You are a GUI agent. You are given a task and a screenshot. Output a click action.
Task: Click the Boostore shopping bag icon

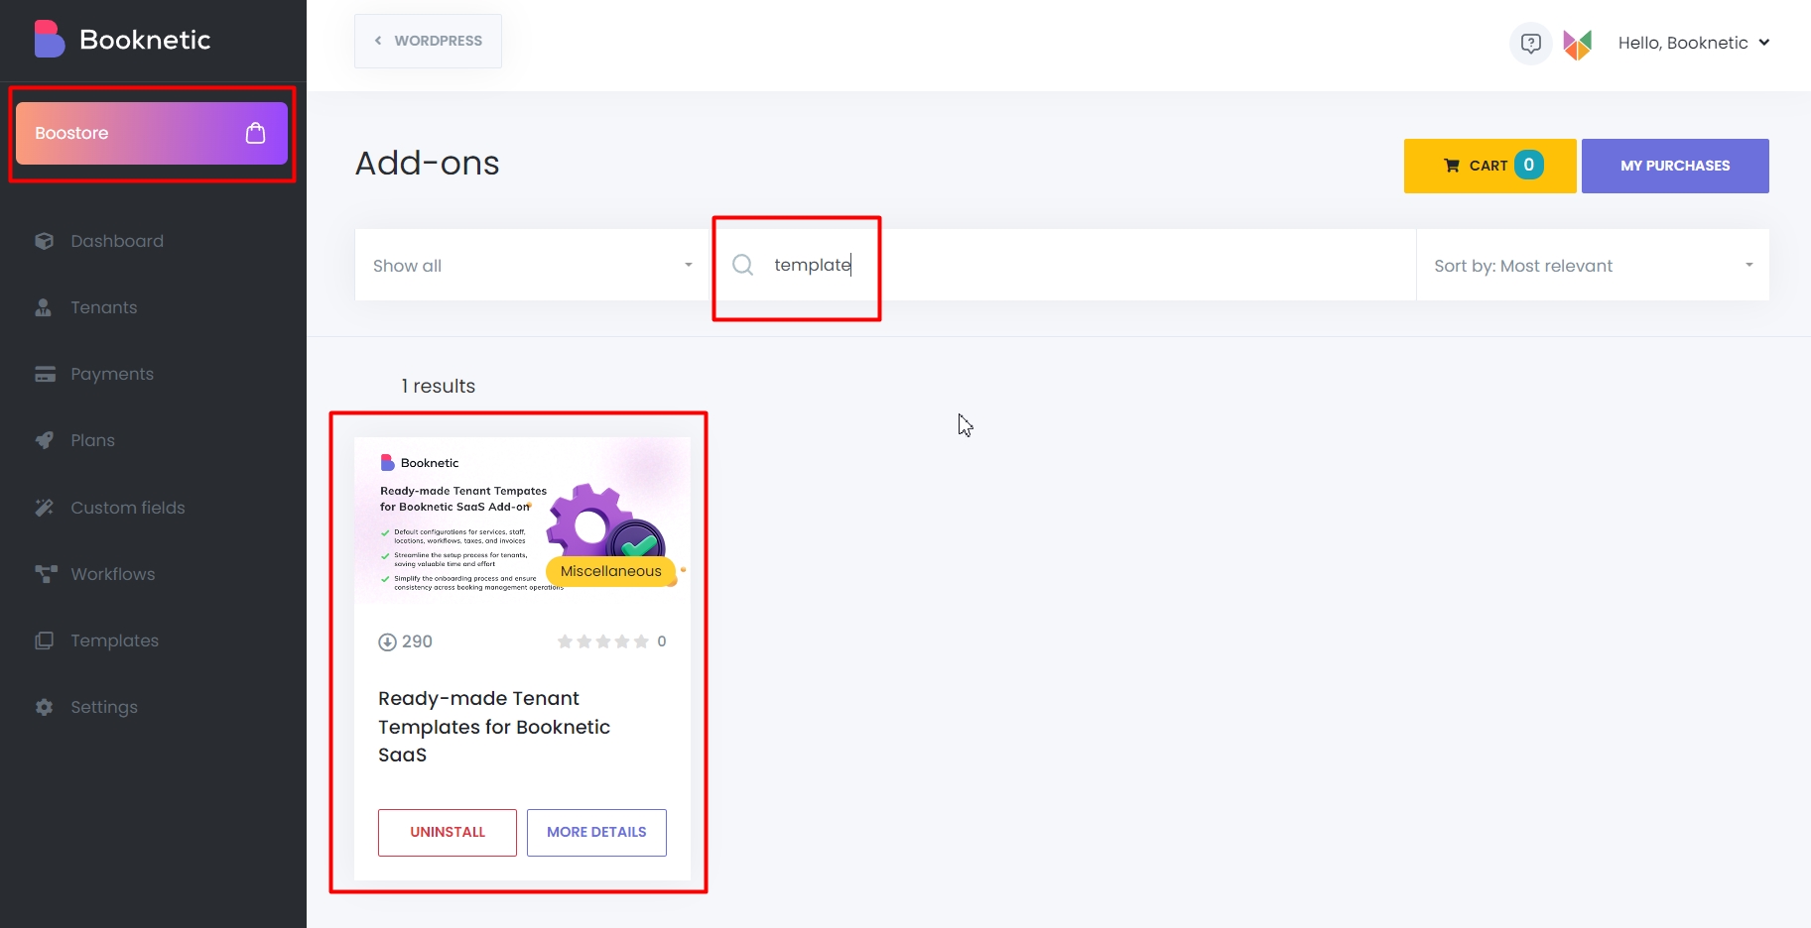click(x=255, y=133)
